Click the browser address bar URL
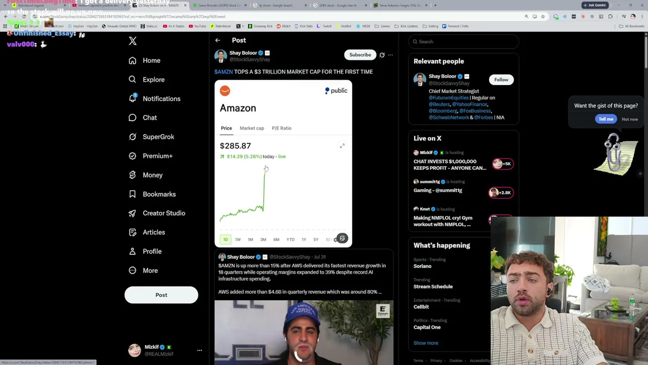 pos(133,17)
